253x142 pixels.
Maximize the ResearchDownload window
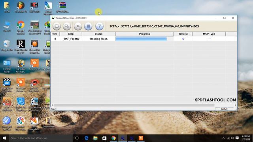[225, 18]
